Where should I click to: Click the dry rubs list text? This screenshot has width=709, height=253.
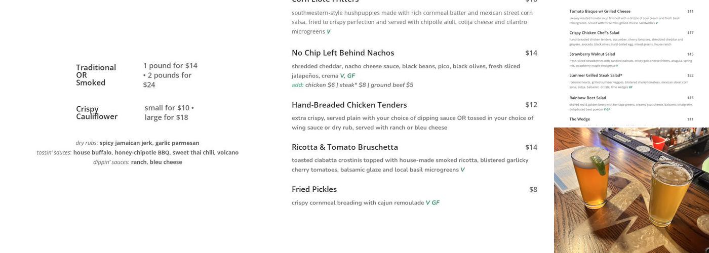pyautogui.click(x=137, y=143)
